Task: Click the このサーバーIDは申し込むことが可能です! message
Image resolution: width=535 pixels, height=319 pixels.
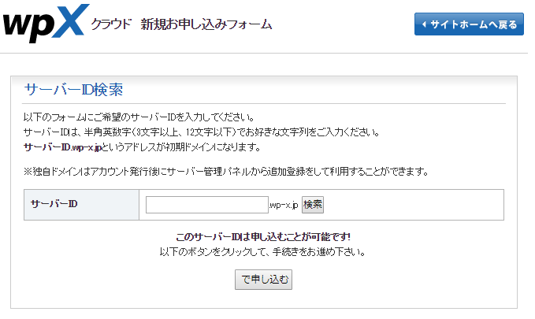Action: click(263, 237)
